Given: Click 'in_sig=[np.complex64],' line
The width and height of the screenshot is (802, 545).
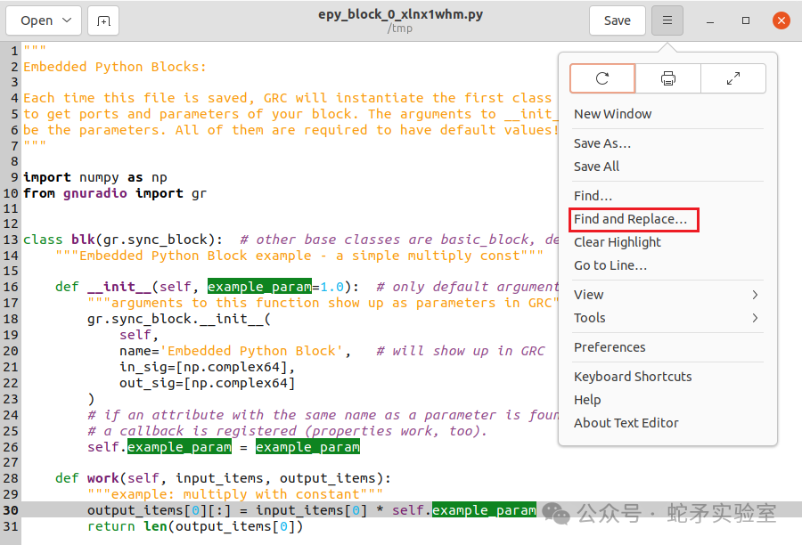Looking at the screenshot, I should click(207, 367).
